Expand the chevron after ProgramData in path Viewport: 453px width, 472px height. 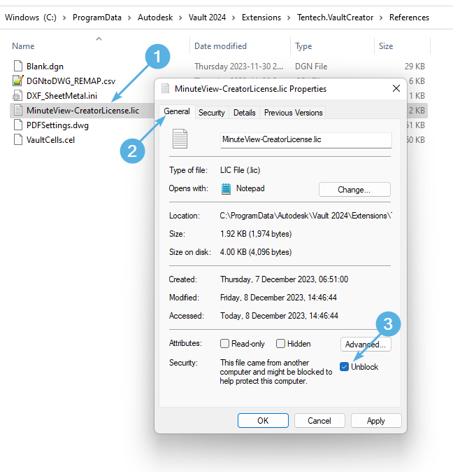(129, 18)
